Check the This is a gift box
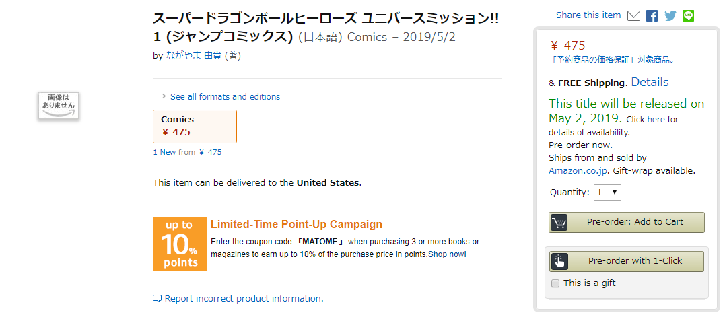The width and height of the screenshot is (725, 317). (x=555, y=283)
